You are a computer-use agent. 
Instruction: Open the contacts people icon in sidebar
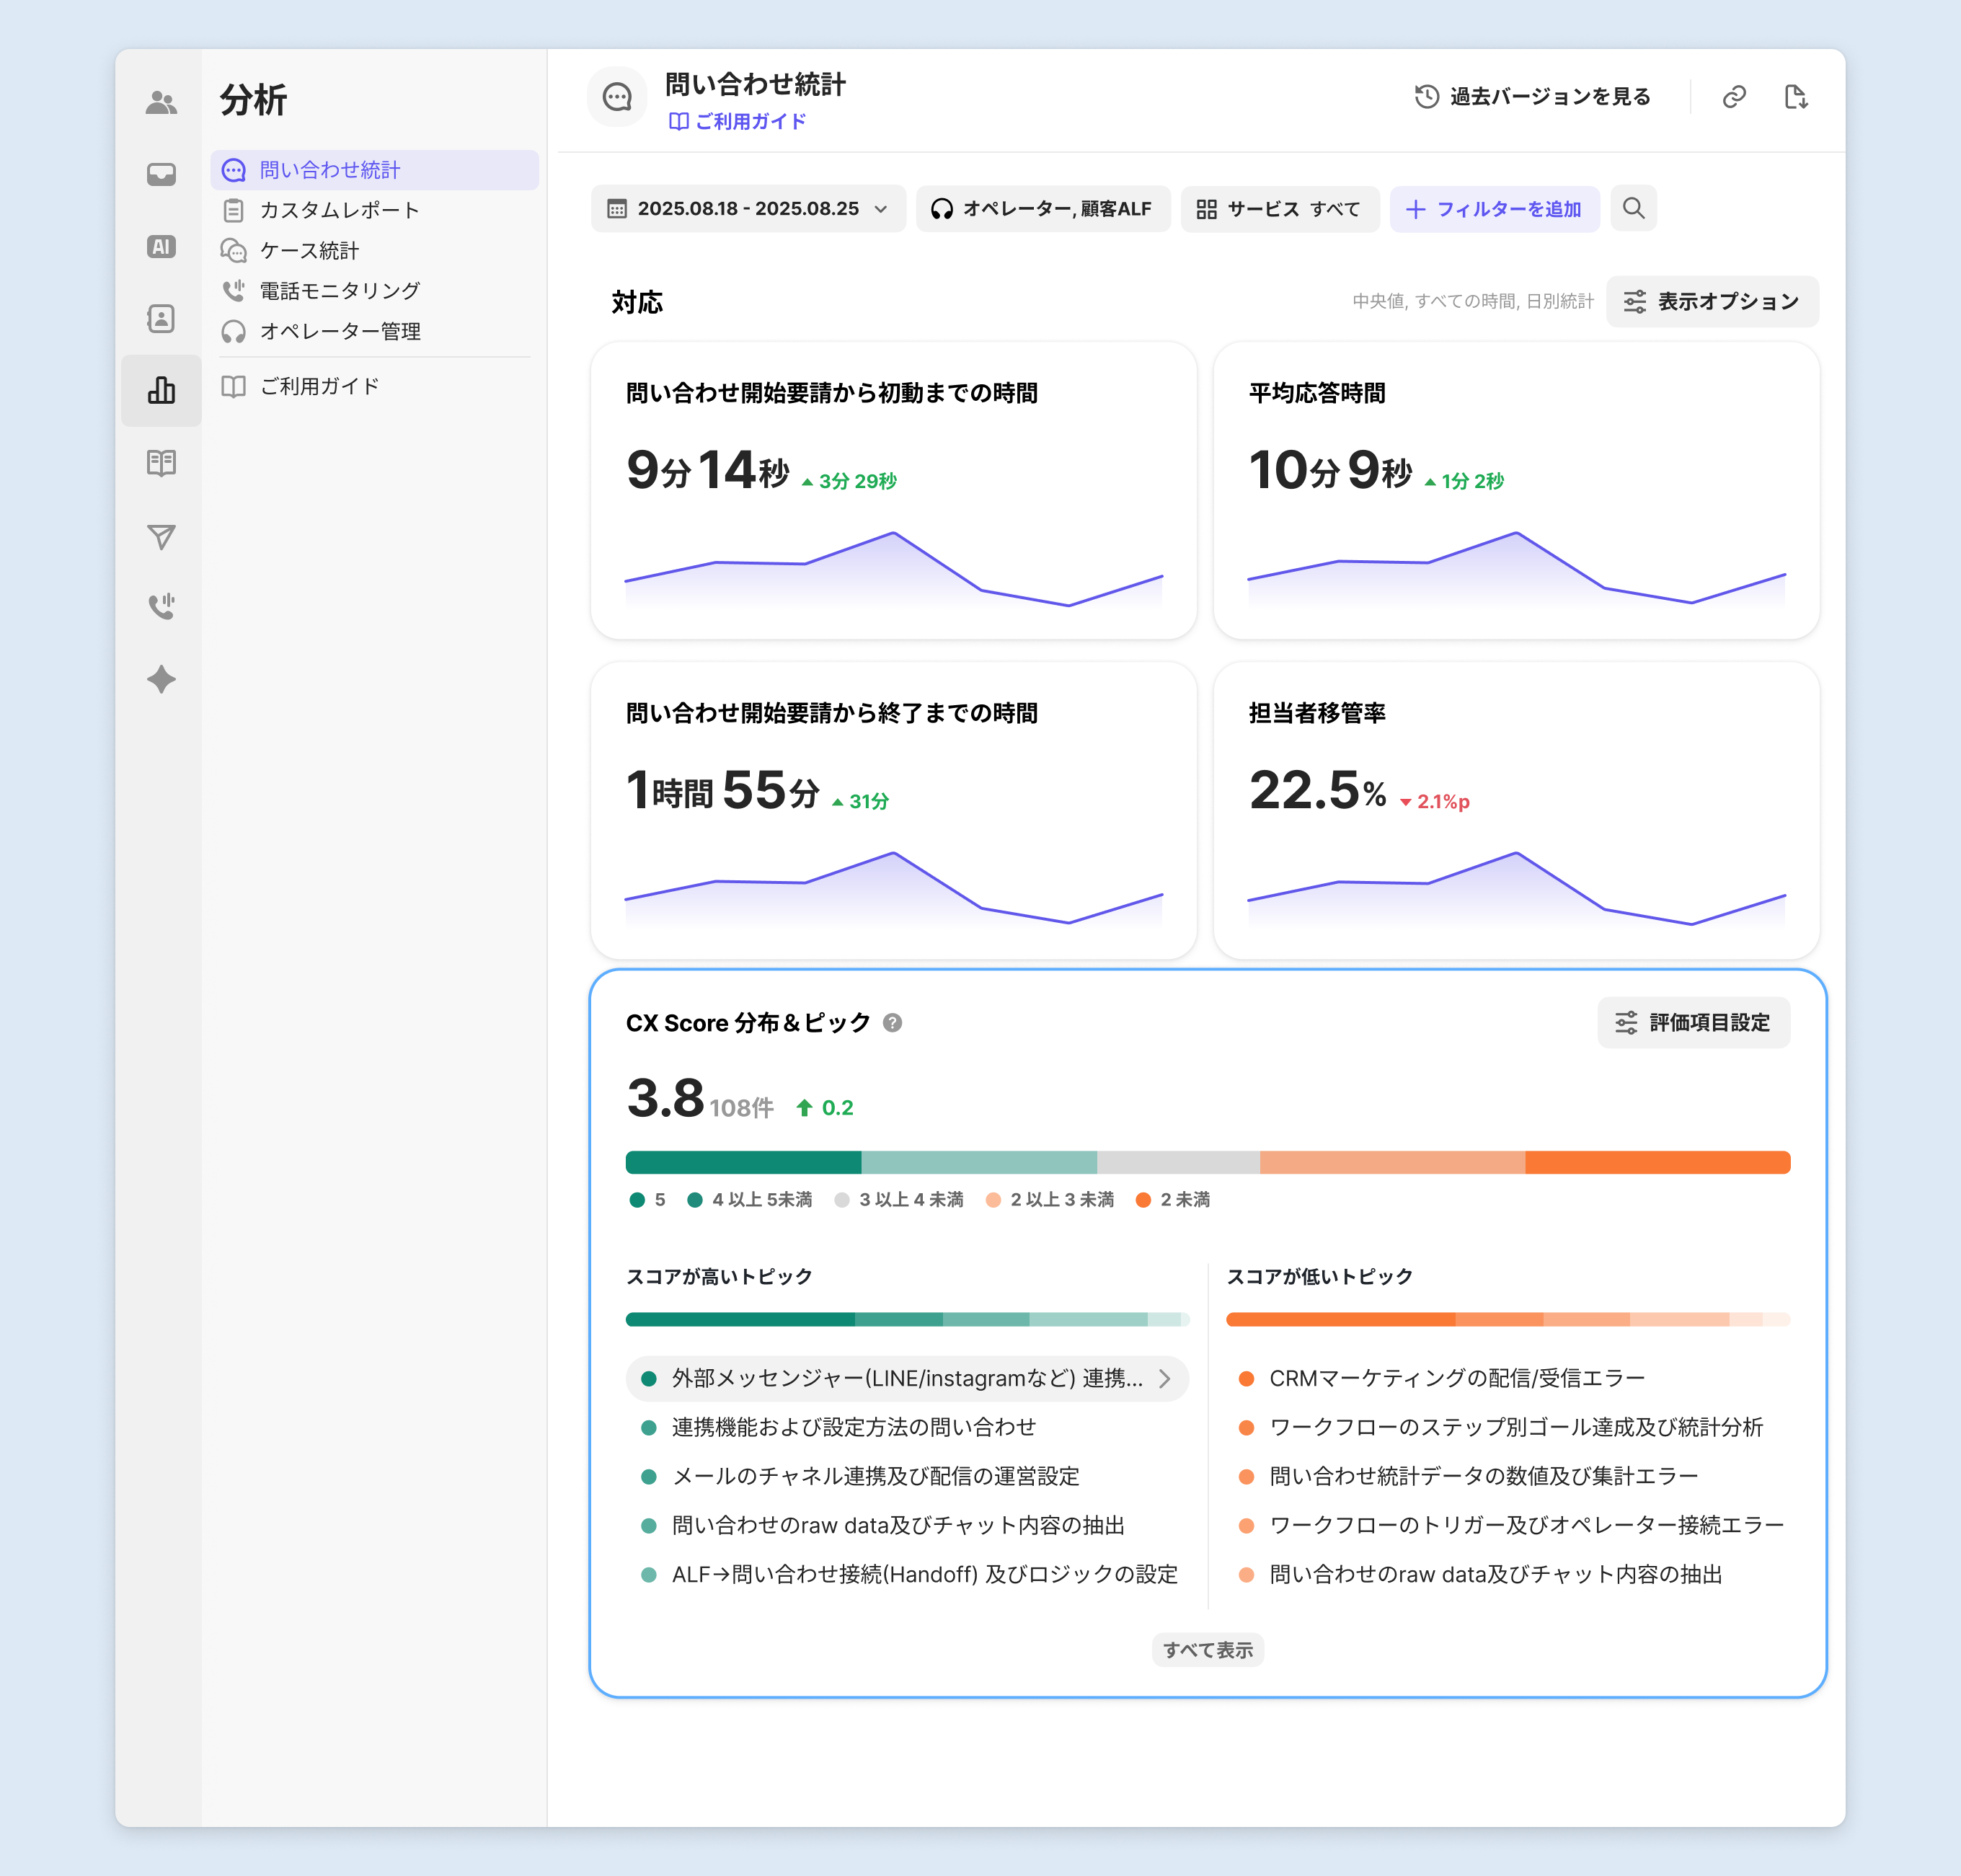(161, 102)
